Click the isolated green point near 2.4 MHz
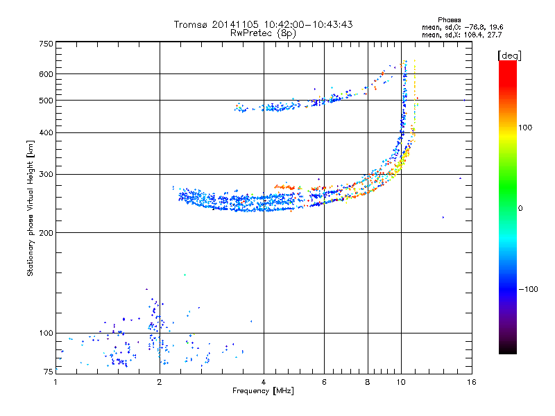Screen dimensions: 555x416 tap(185, 275)
